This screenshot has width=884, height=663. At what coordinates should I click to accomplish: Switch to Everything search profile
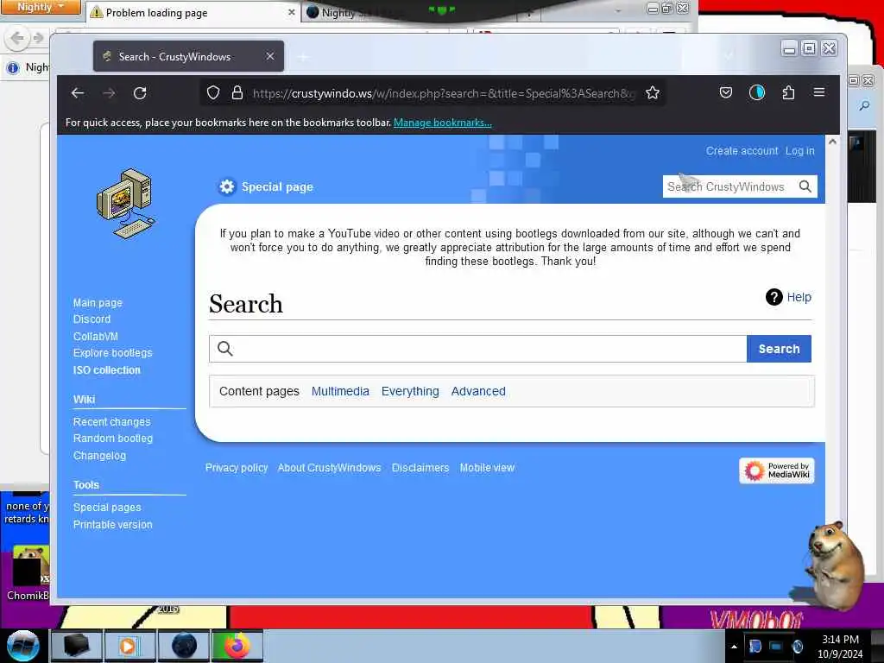click(x=410, y=391)
